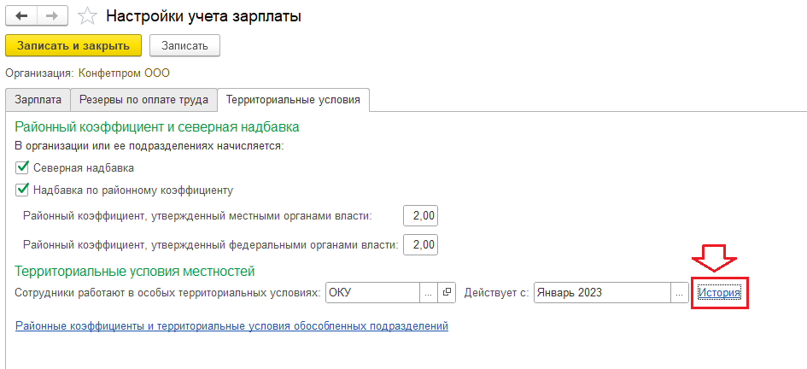Uncheck Надбавка по районному коэффициенту
Viewport: 807px width, 369px height.
click(23, 190)
